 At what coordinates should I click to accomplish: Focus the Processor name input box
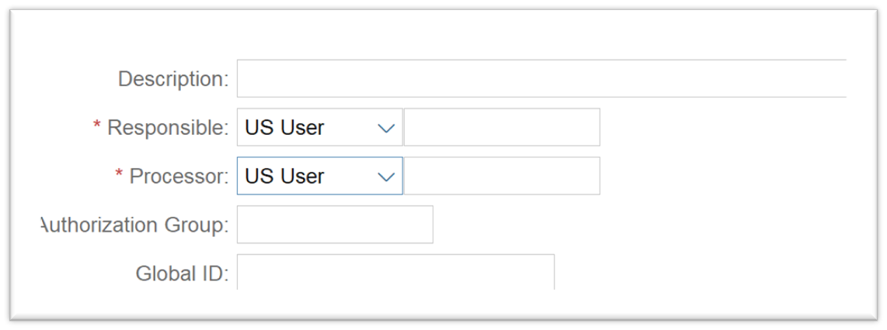point(502,176)
